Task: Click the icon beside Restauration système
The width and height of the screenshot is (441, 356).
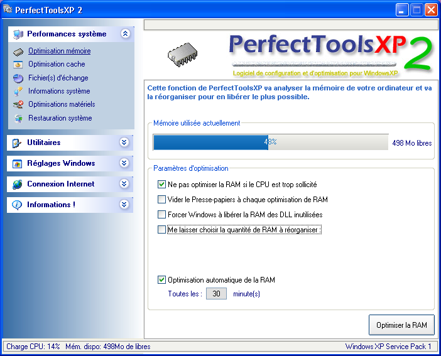Action: click(x=18, y=119)
